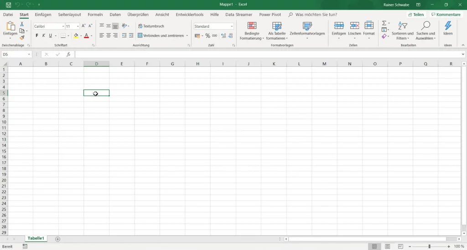Viewport: 467px width, 250px height.
Task: Toggle Textumbruch wrap text
Action: pos(151,26)
